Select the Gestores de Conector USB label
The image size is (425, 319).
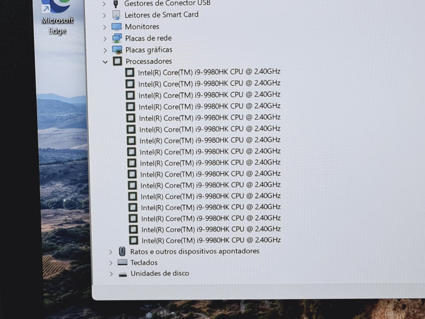click(x=167, y=3)
